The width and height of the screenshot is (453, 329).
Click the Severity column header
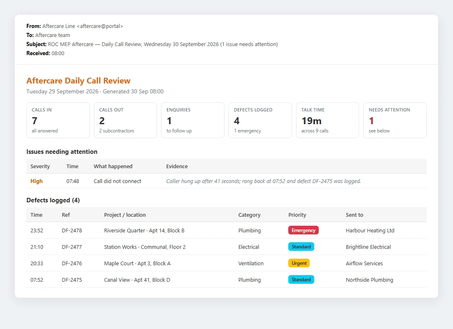40,166
